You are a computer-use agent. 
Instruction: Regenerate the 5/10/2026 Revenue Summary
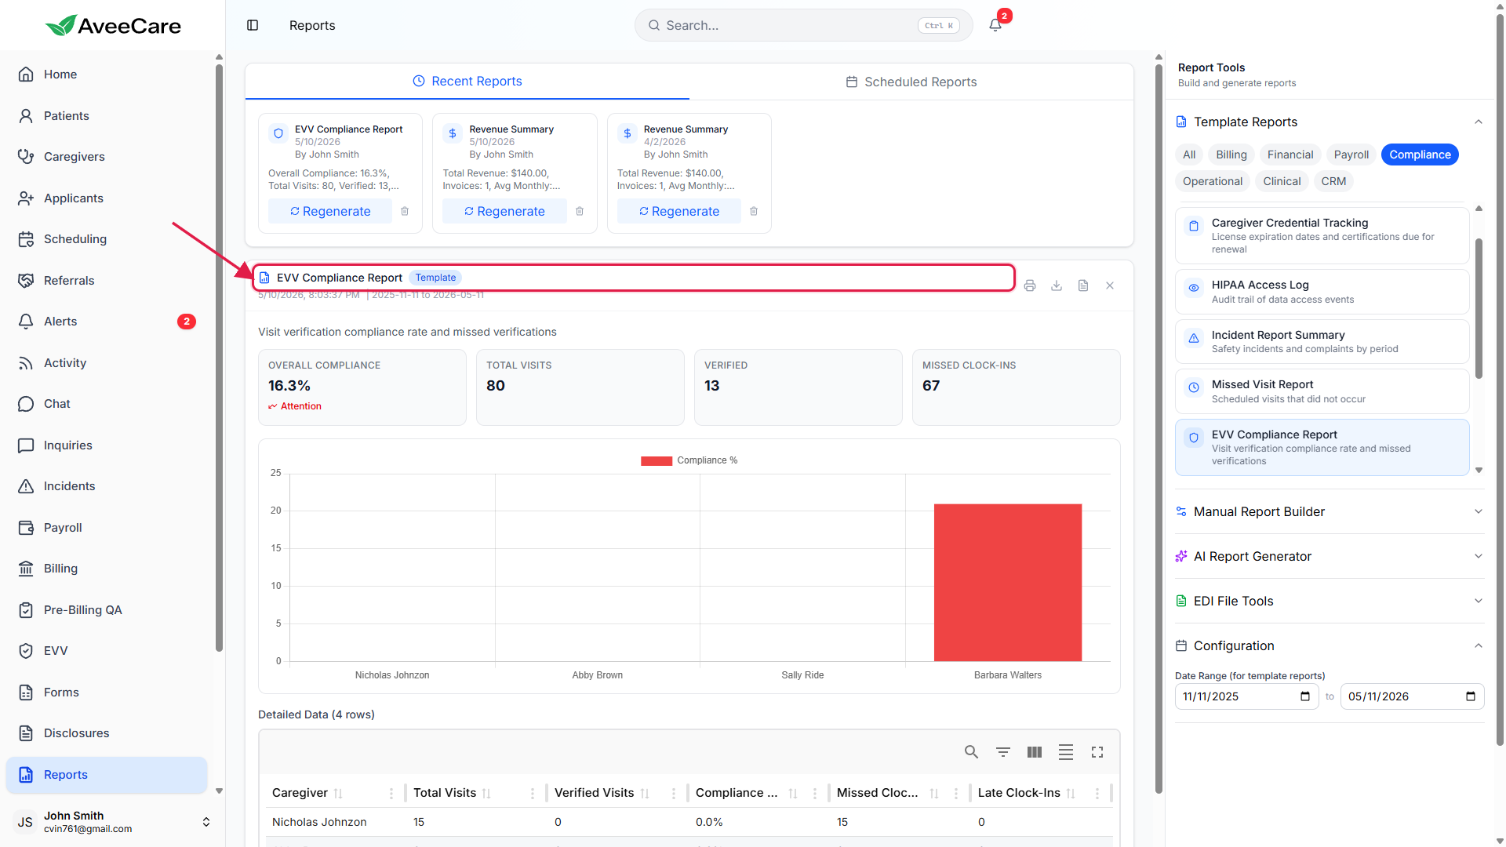[x=504, y=211]
